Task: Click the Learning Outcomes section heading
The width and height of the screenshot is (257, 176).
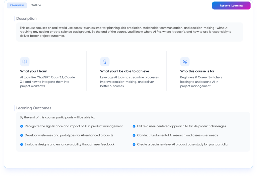Action: (34, 108)
